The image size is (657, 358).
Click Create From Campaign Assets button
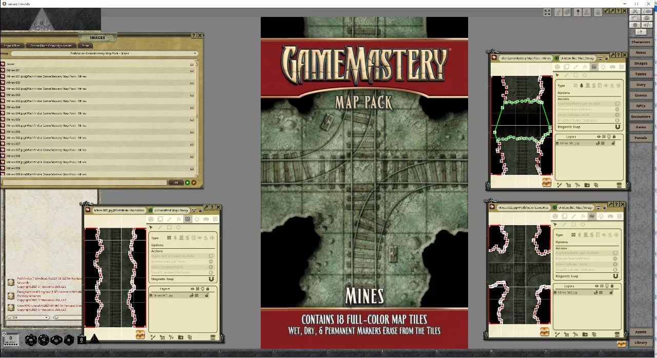coord(51,46)
